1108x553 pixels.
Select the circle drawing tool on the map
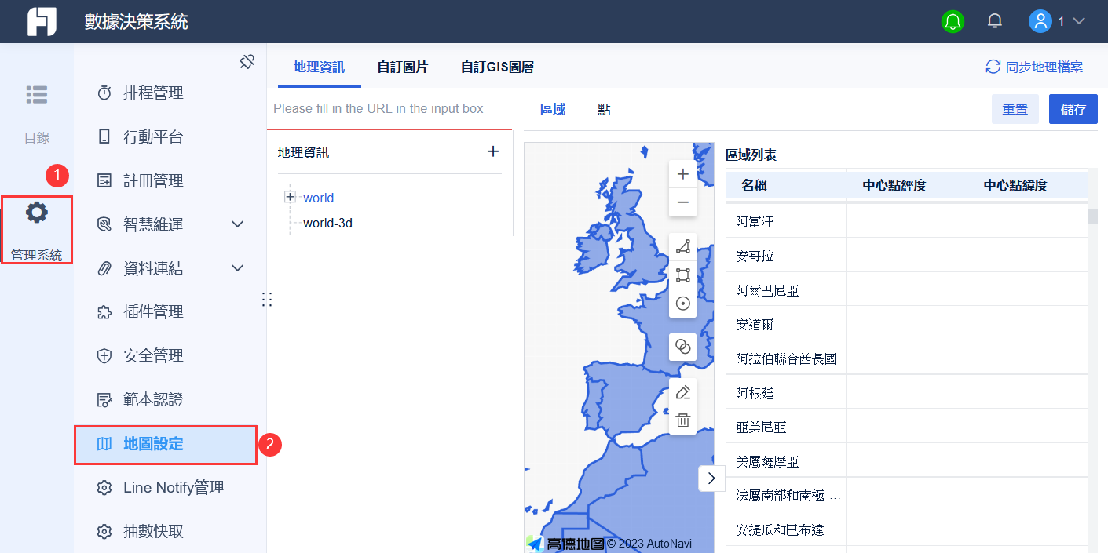pyautogui.click(x=682, y=304)
